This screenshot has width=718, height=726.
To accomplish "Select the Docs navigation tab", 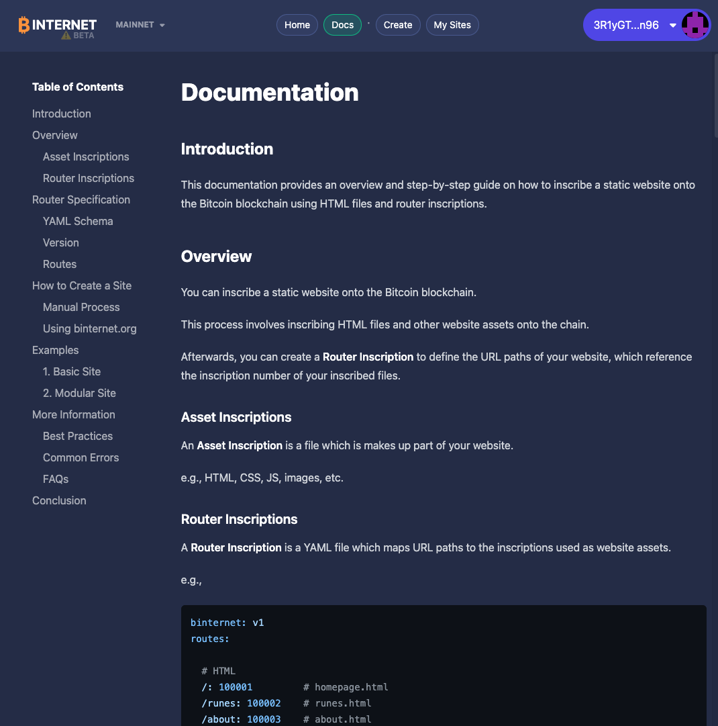I will tap(342, 25).
